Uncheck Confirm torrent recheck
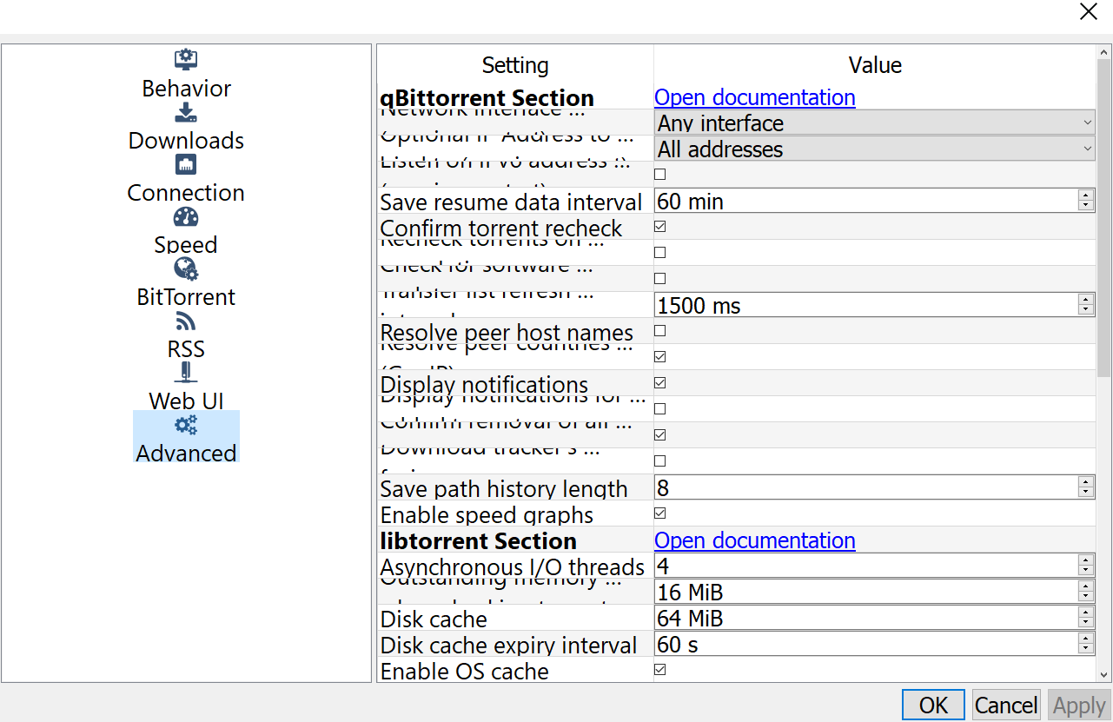The height and width of the screenshot is (722, 1113). 659,226
